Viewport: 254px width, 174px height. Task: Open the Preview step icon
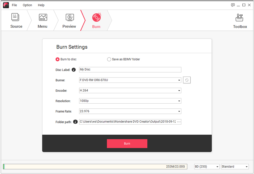tap(70, 17)
